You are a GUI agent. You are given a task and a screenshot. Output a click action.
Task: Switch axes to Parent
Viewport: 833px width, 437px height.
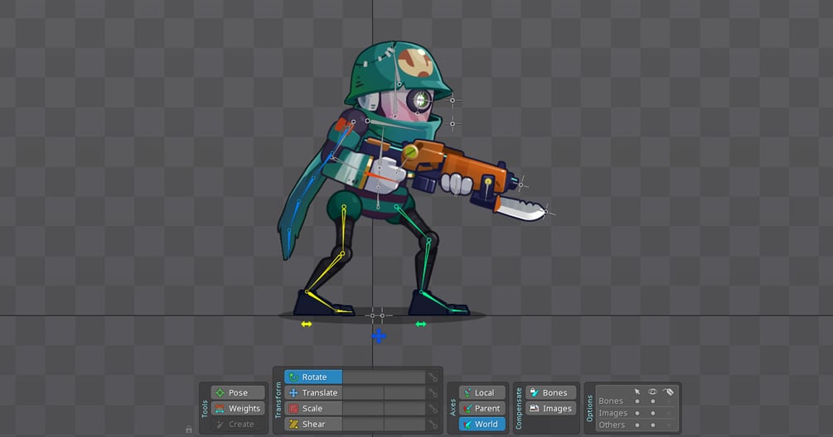(x=482, y=408)
